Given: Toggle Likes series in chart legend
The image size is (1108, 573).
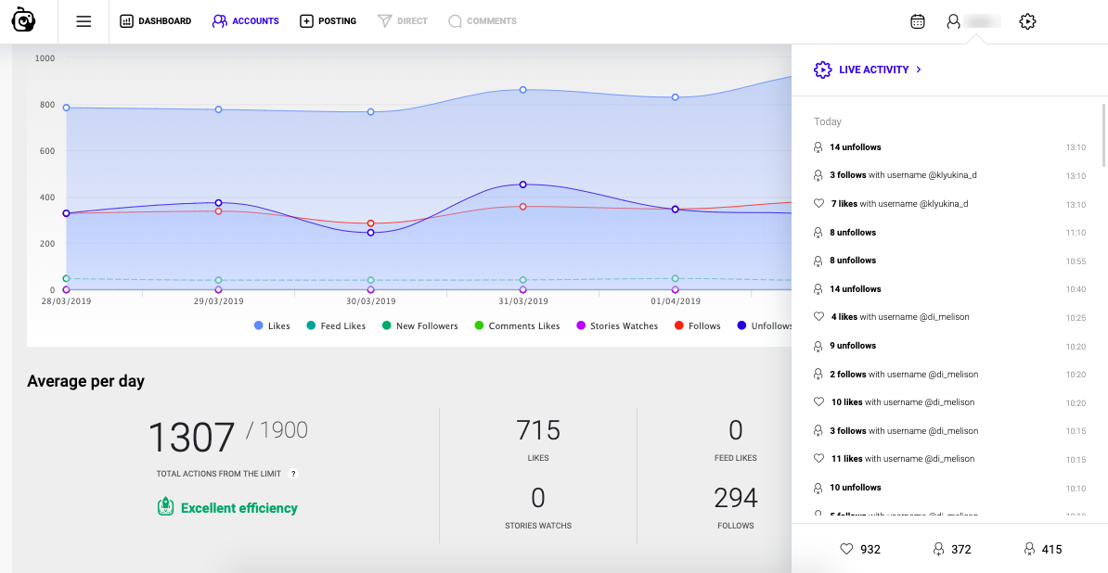Looking at the screenshot, I should 272,326.
